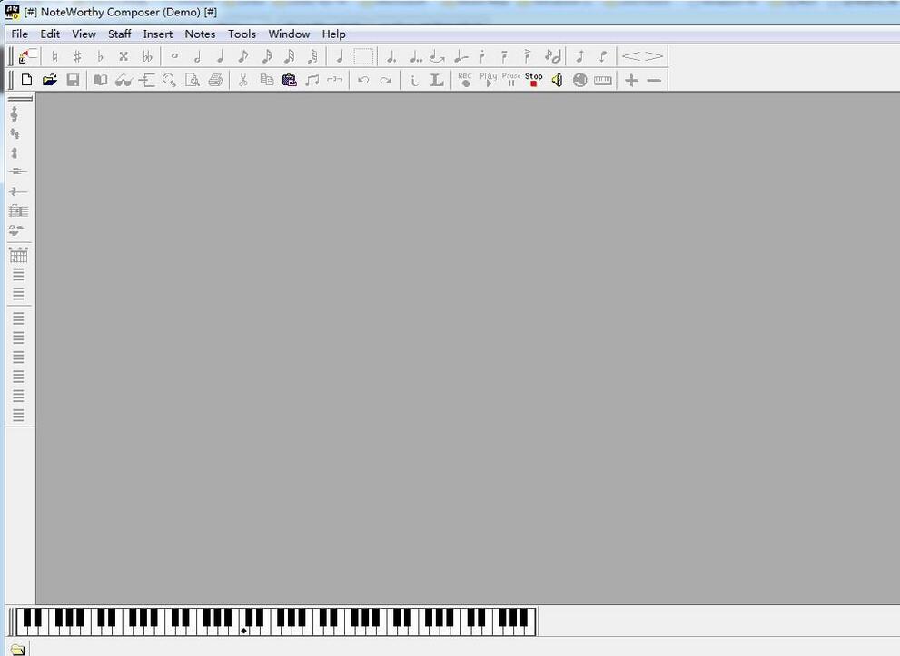
Task: Zoom out with the minus icon
Action: [x=654, y=80]
